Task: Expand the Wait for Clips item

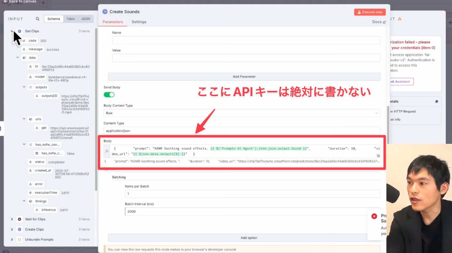Action: coord(12,219)
